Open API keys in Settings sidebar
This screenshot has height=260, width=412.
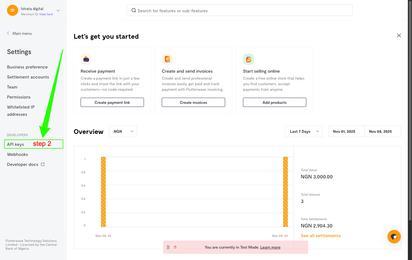[16, 144]
